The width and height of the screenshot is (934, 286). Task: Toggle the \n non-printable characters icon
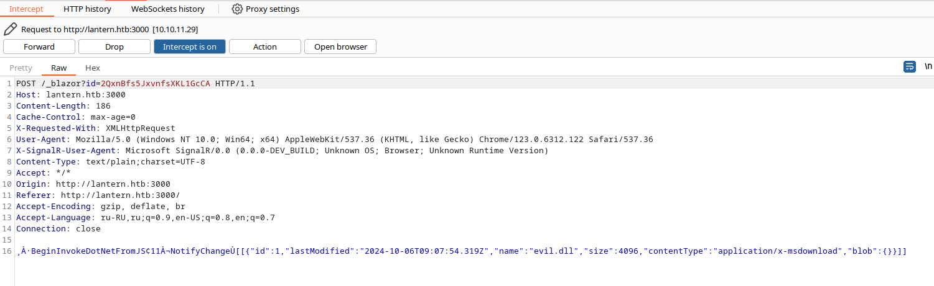(x=928, y=66)
